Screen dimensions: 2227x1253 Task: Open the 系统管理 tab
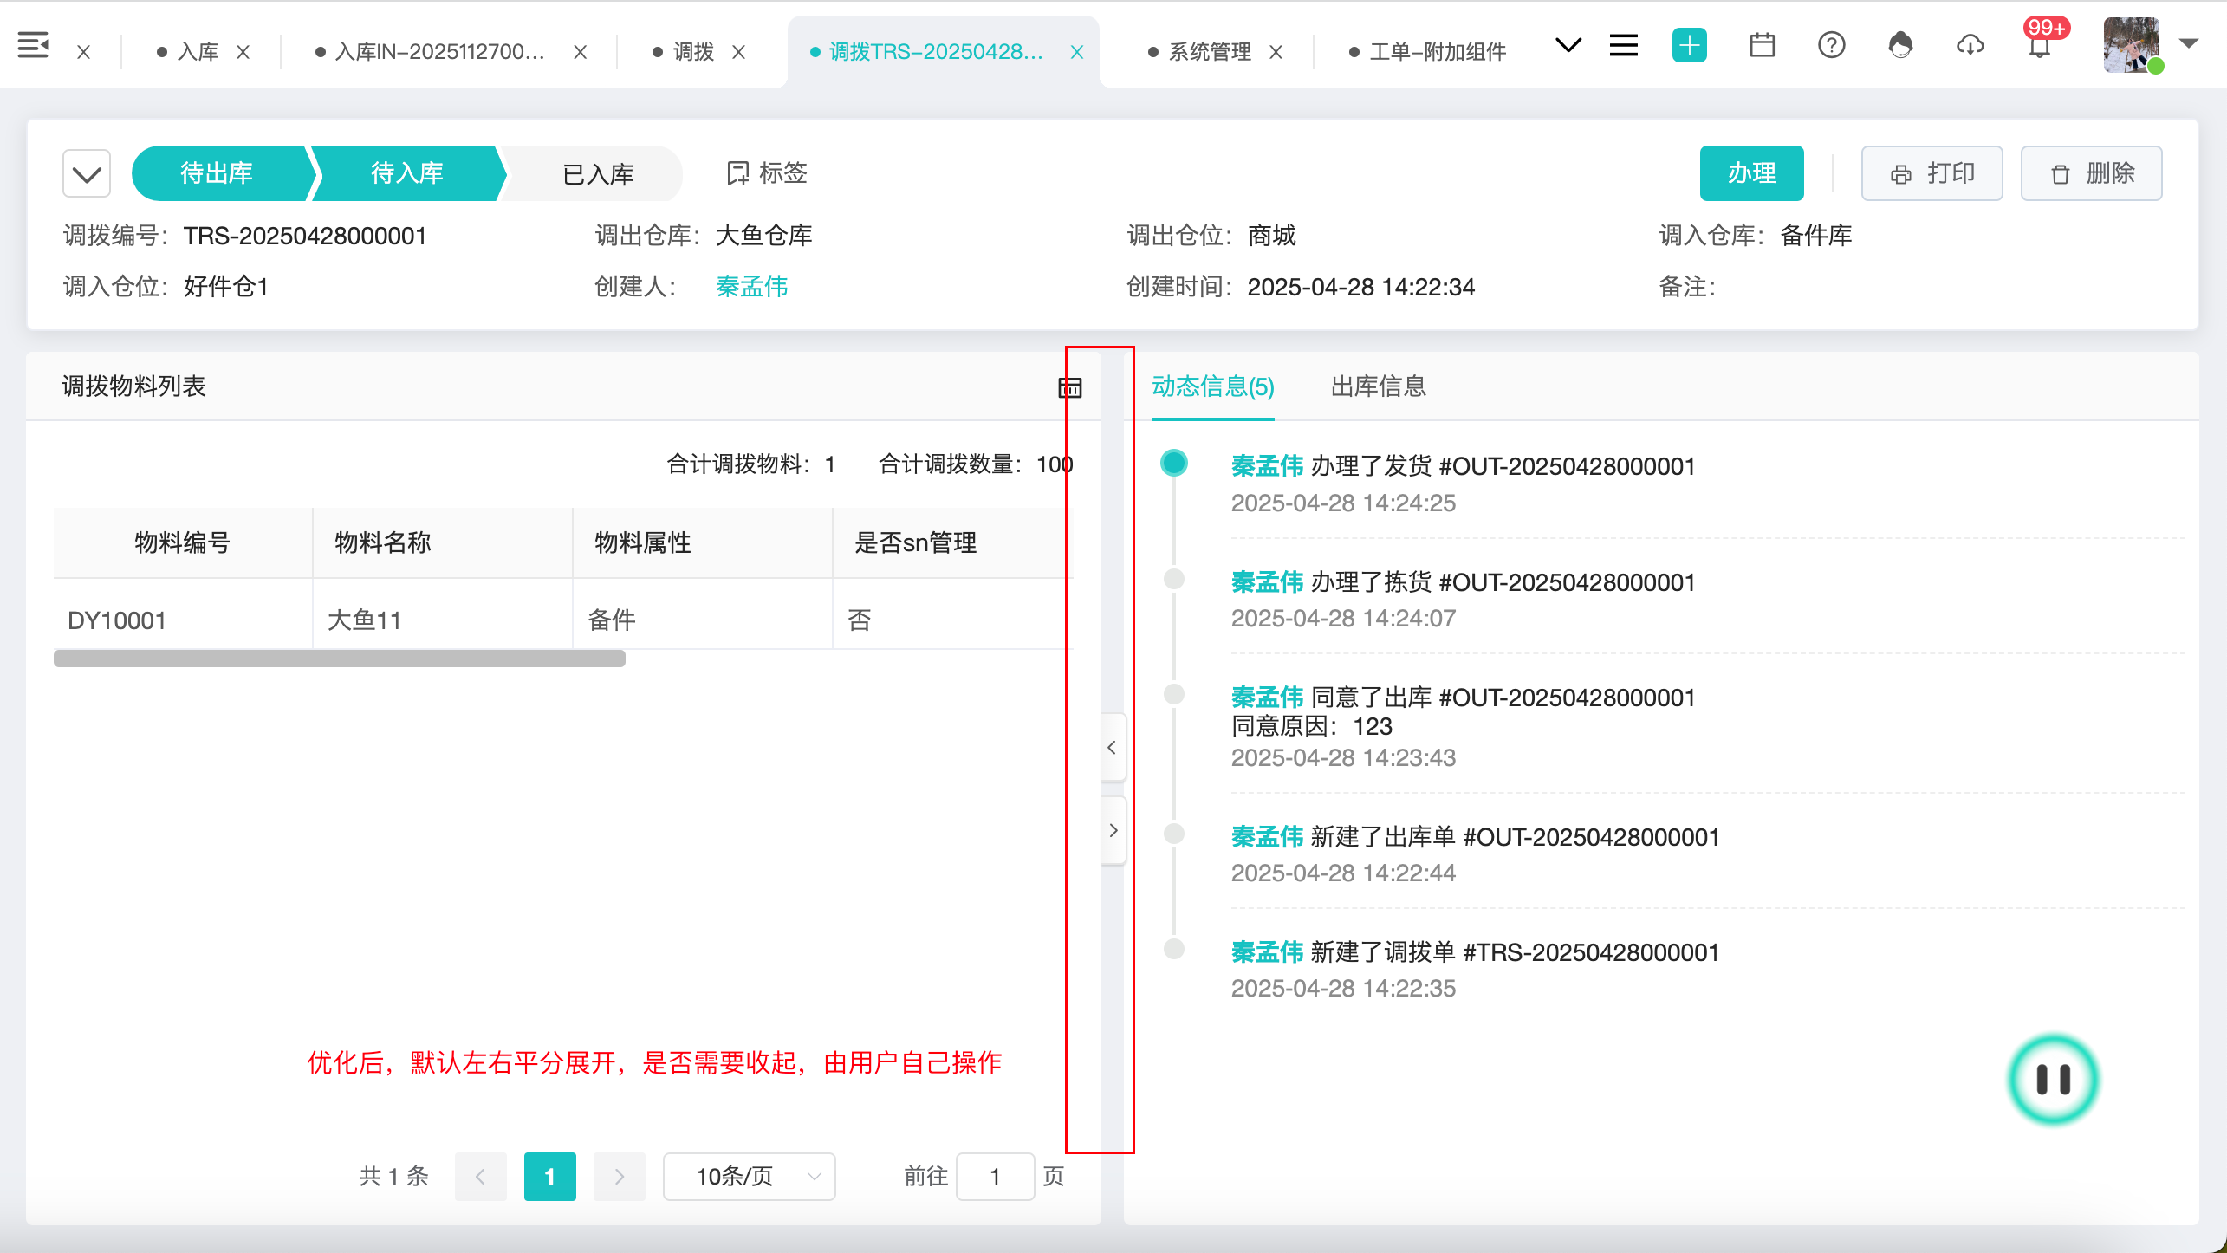[1209, 52]
